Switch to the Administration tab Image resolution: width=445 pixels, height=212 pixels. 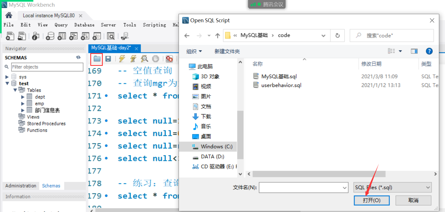click(21, 186)
